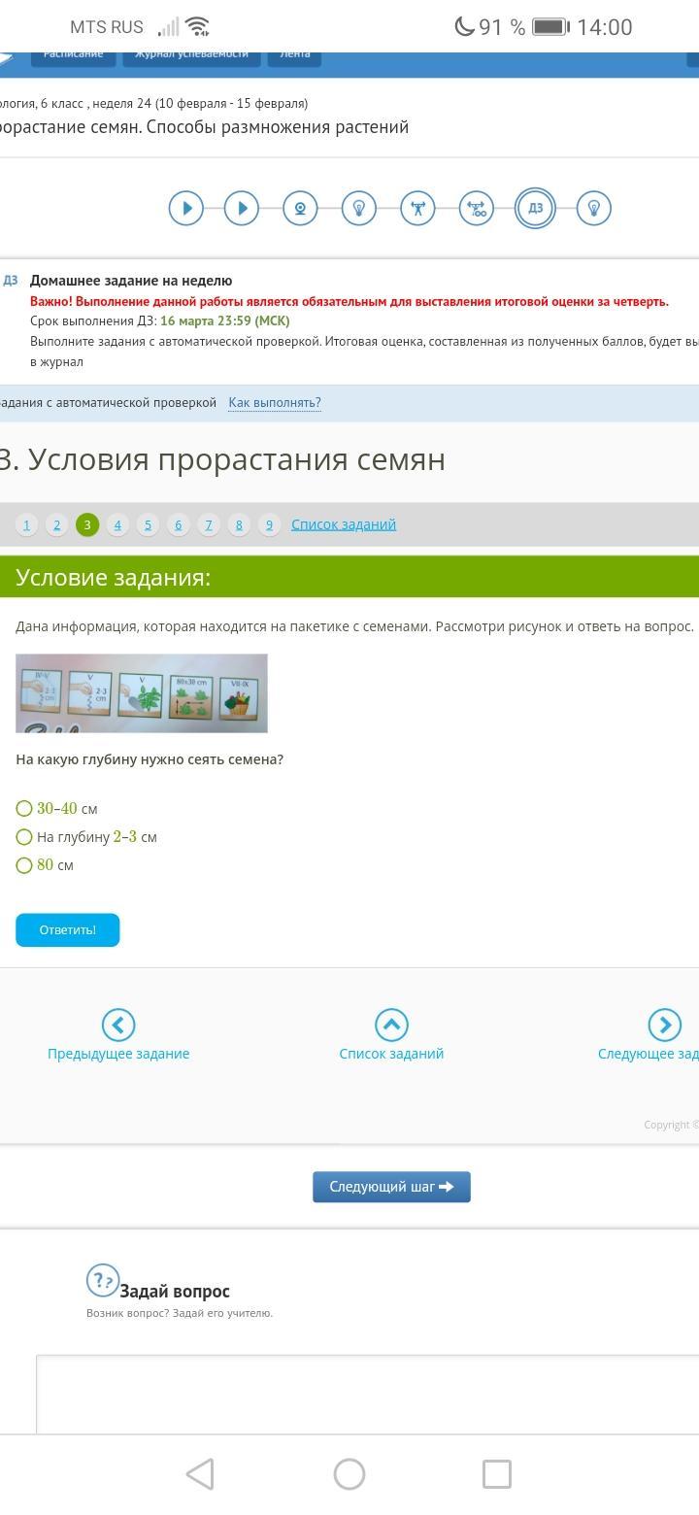Open the Расписание menu tab
699x1515 pixels.
(74, 56)
